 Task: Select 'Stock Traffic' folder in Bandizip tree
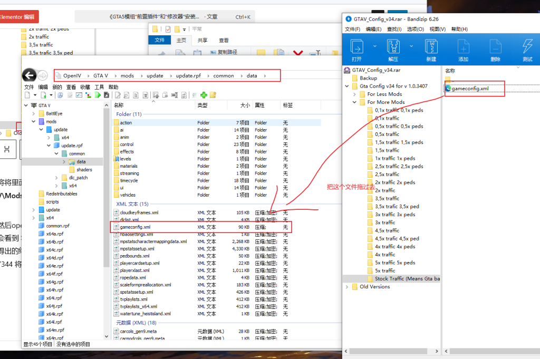(407, 279)
